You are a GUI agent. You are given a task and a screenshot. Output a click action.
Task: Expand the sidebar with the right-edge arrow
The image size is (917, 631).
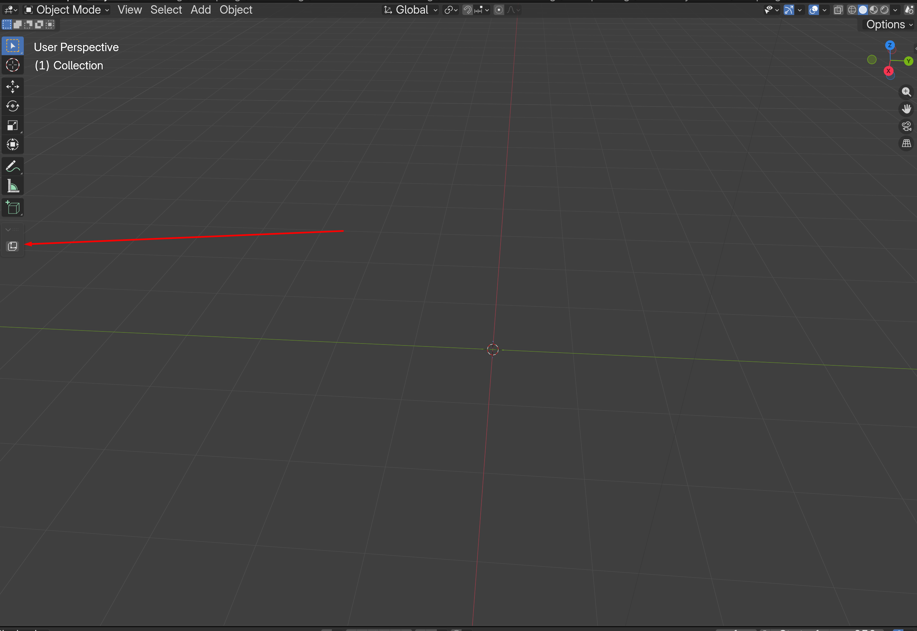915,49
